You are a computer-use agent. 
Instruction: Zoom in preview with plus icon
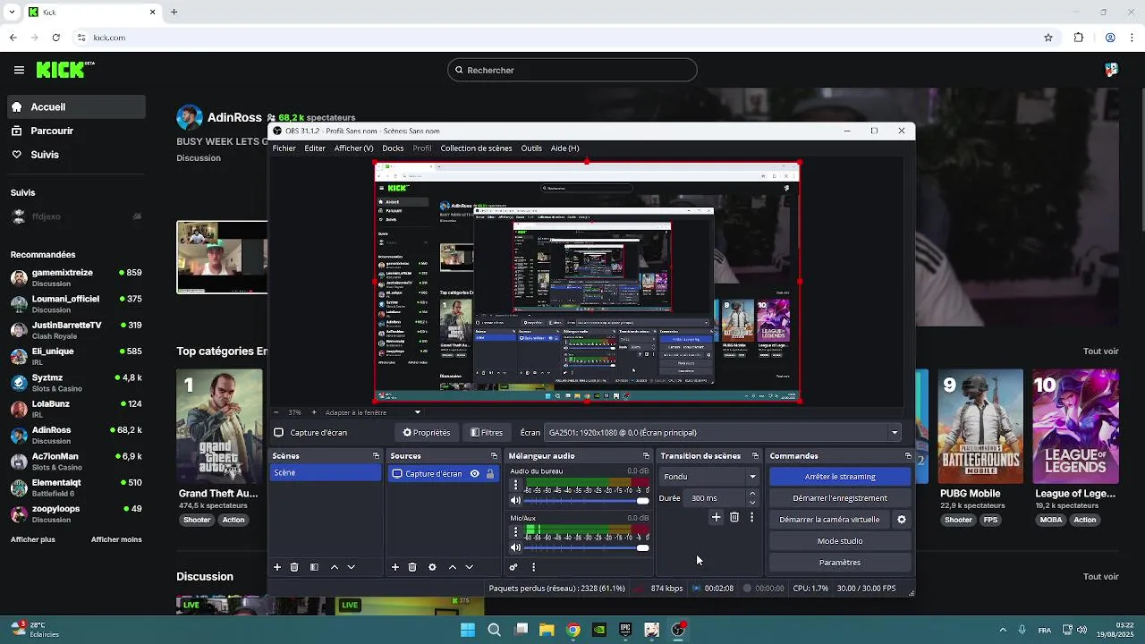click(315, 412)
